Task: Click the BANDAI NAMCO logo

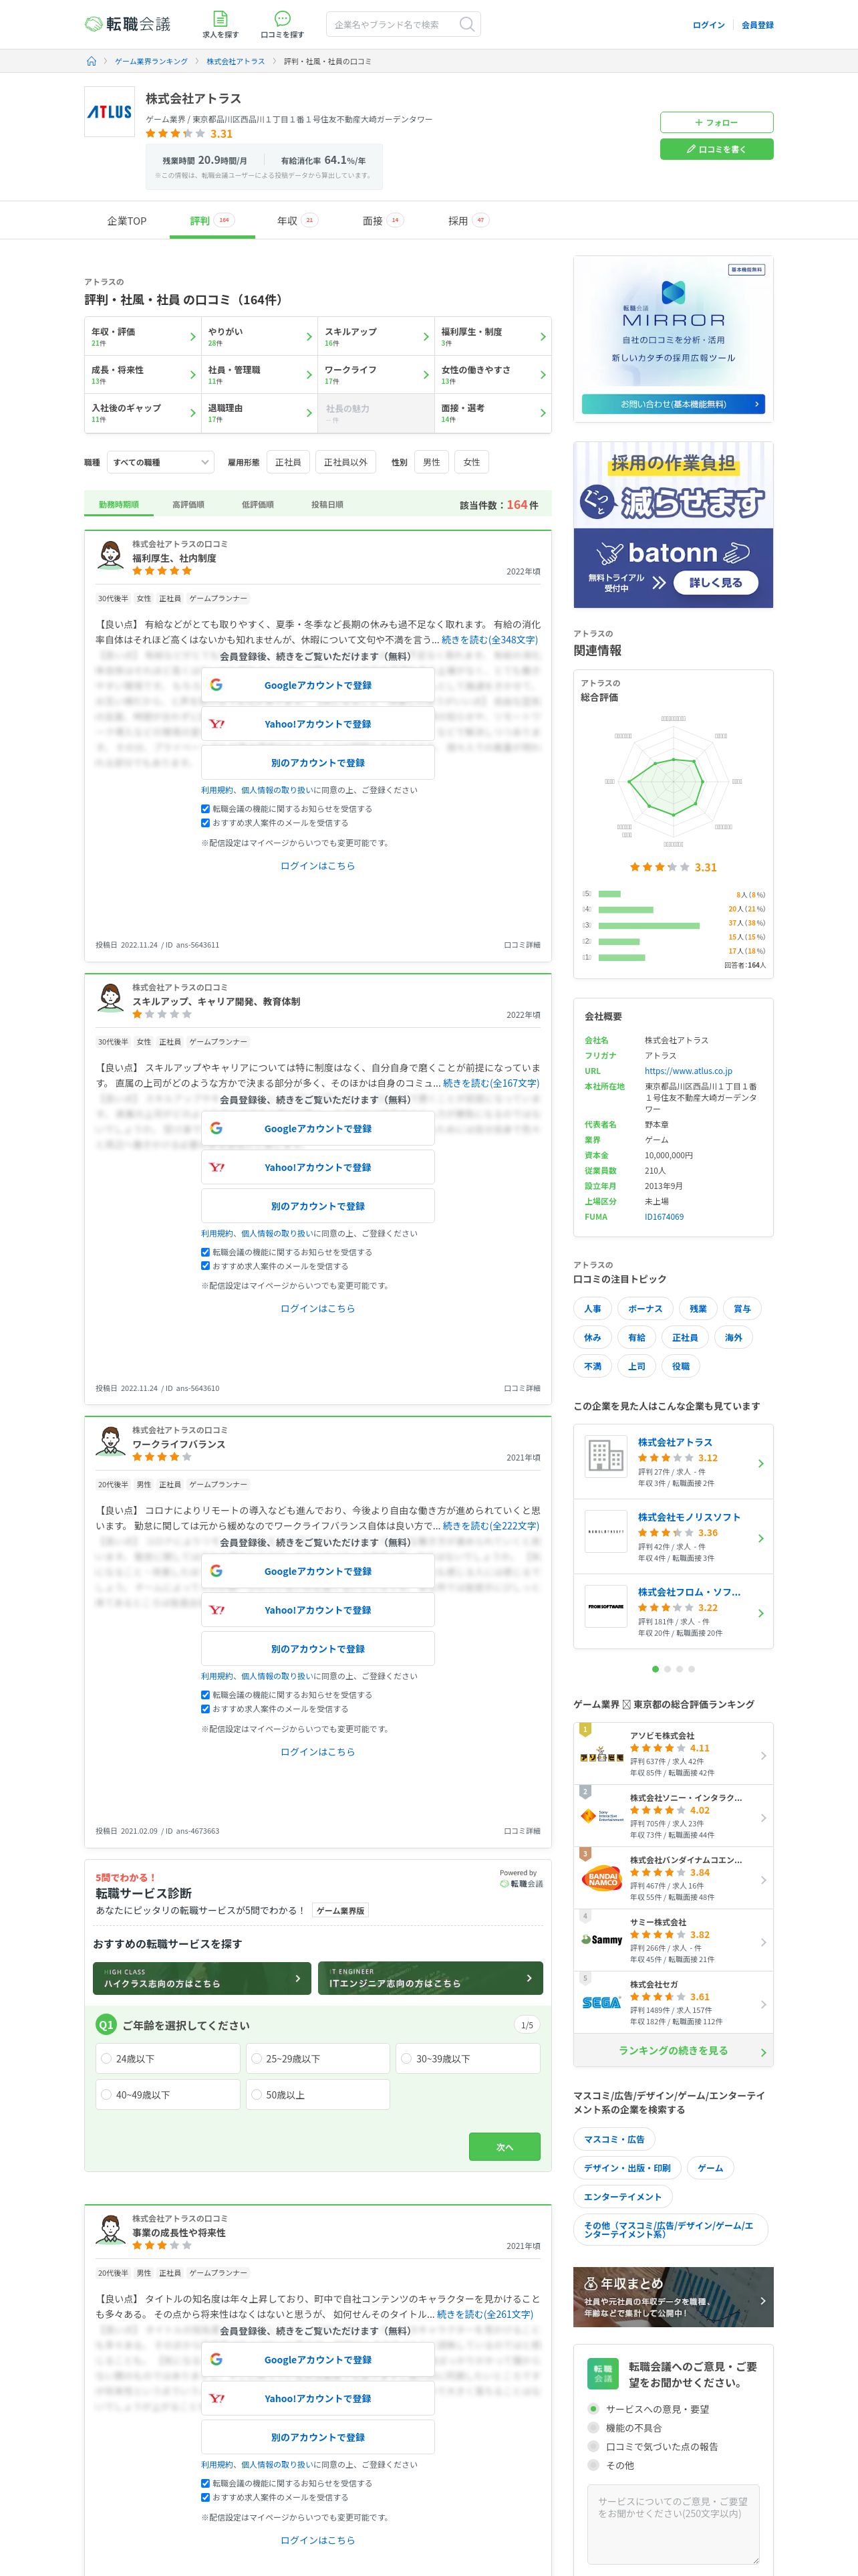Action: pyautogui.click(x=601, y=1878)
